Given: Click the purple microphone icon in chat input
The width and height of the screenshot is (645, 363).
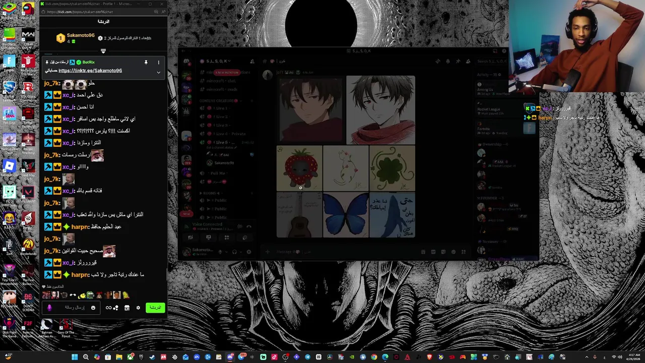Looking at the screenshot, I should click(x=49, y=308).
